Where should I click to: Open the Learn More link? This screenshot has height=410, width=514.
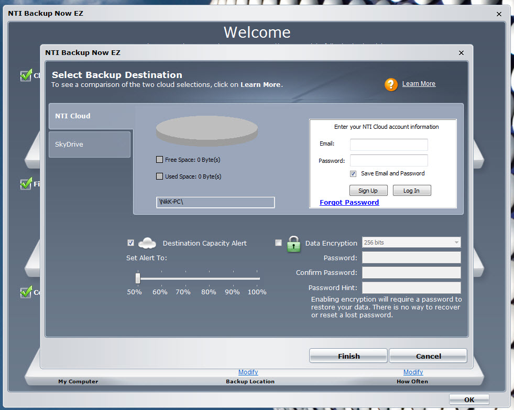(419, 83)
